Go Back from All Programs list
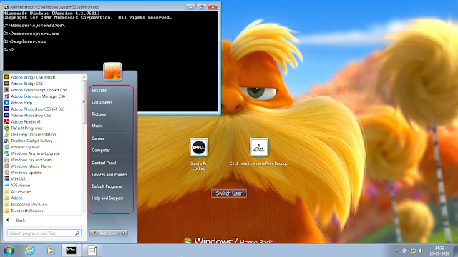The image size is (458, 257). tap(21, 221)
